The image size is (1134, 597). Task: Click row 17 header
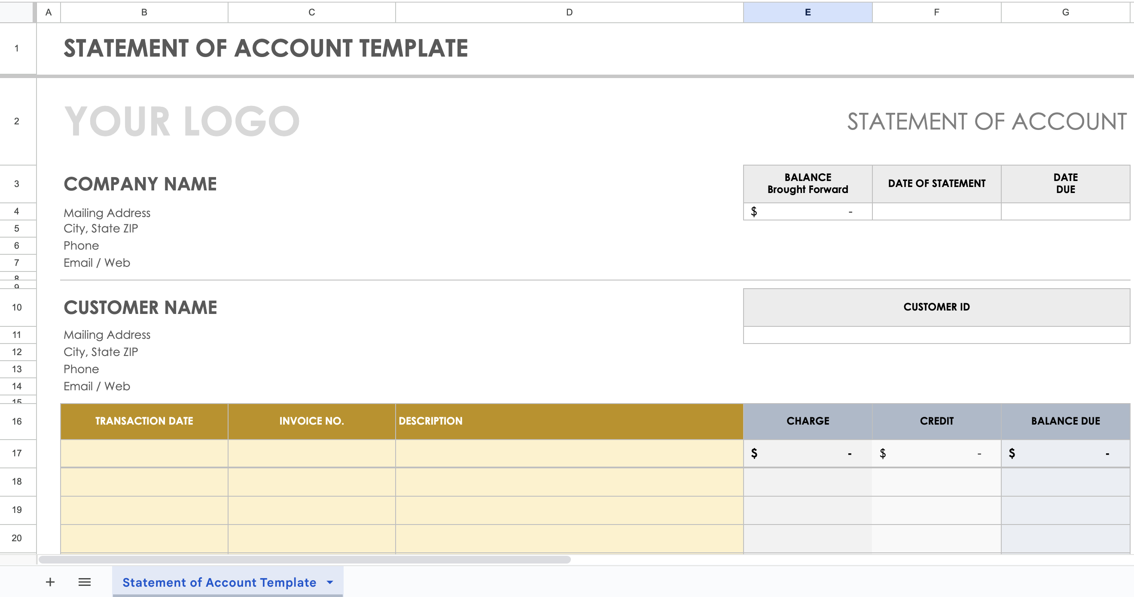click(17, 453)
